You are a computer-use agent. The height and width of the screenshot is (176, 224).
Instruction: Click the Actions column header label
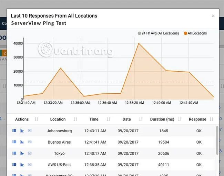point(22,119)
